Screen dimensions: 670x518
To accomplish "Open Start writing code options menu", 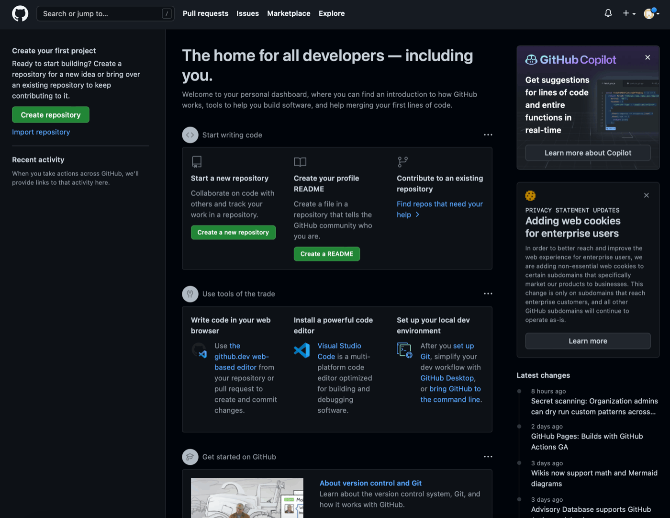I will tap(488, 135).
